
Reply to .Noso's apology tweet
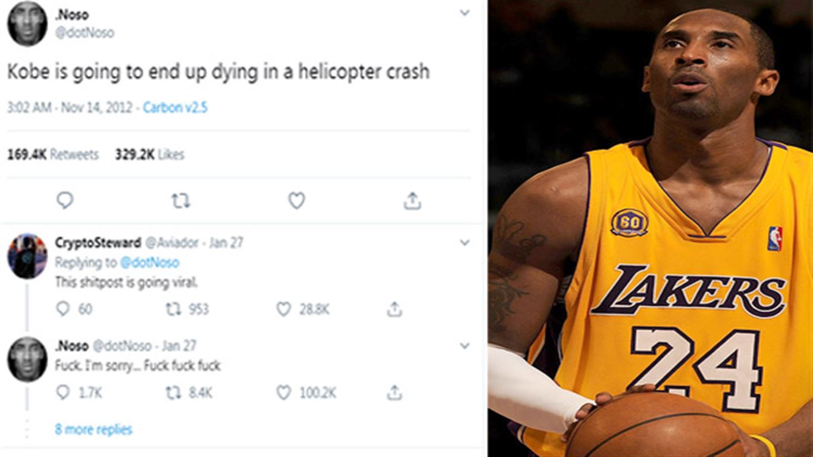tap(63, 393)
